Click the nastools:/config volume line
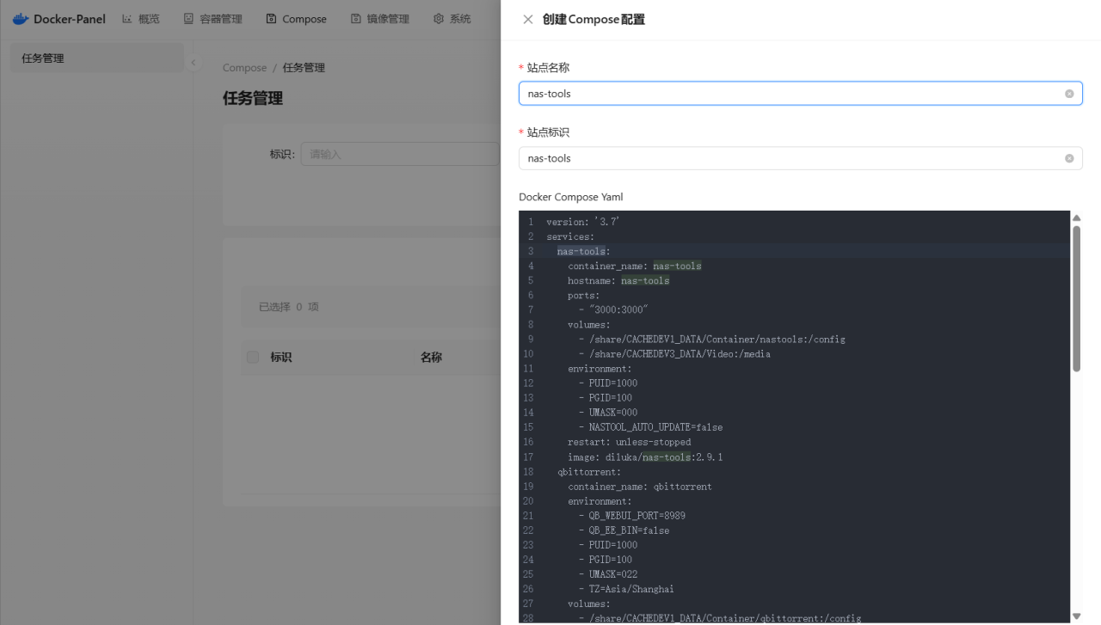 point(712,339)
